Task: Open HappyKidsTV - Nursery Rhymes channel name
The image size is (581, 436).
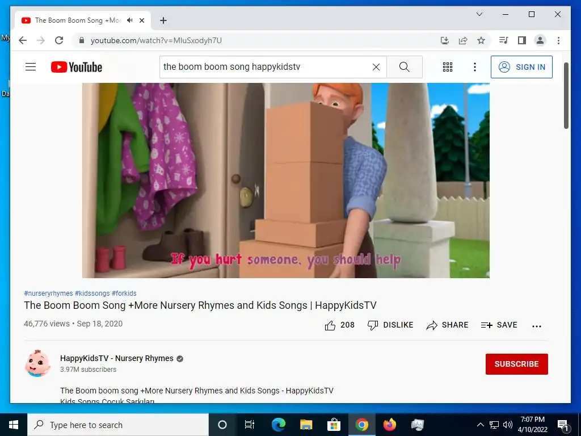Action: pos(117,359)
